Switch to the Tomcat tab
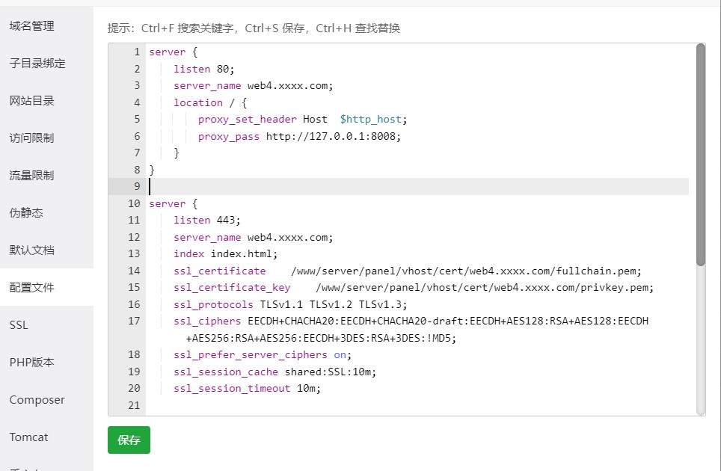The image size is (721, 471). tap(30, 437)
